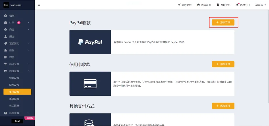Click the test store logo icon
The image size is (269, 126).
6,5
